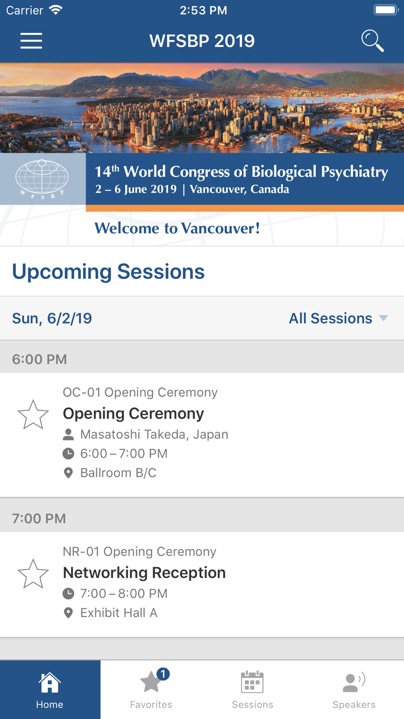Expand the All Sessions filter dropdown
The height and width of the screenshot is (719, 404).
(339, 318)
